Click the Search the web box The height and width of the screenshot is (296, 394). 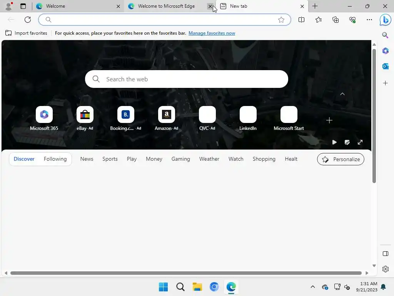click(187, 79)
